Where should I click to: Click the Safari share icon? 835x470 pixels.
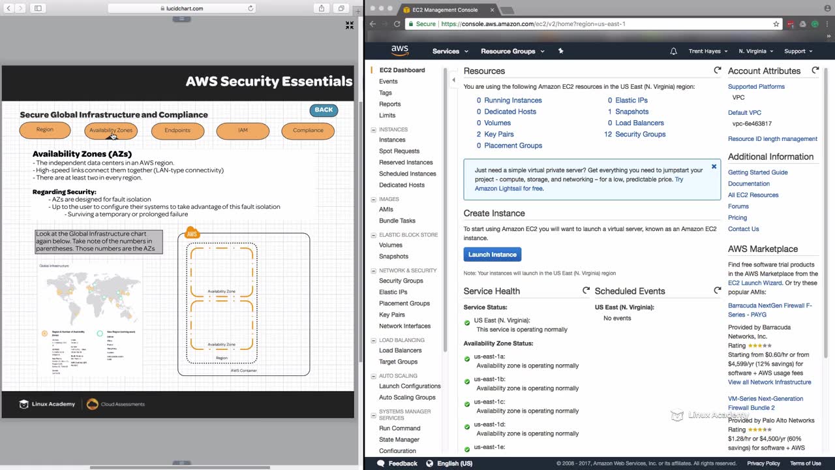click(322, 8)
